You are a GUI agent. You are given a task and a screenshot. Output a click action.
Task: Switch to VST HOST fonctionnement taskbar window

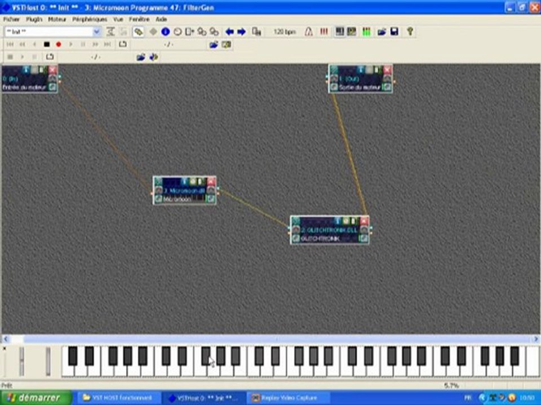pyautogui.click(x=118, y=398)
